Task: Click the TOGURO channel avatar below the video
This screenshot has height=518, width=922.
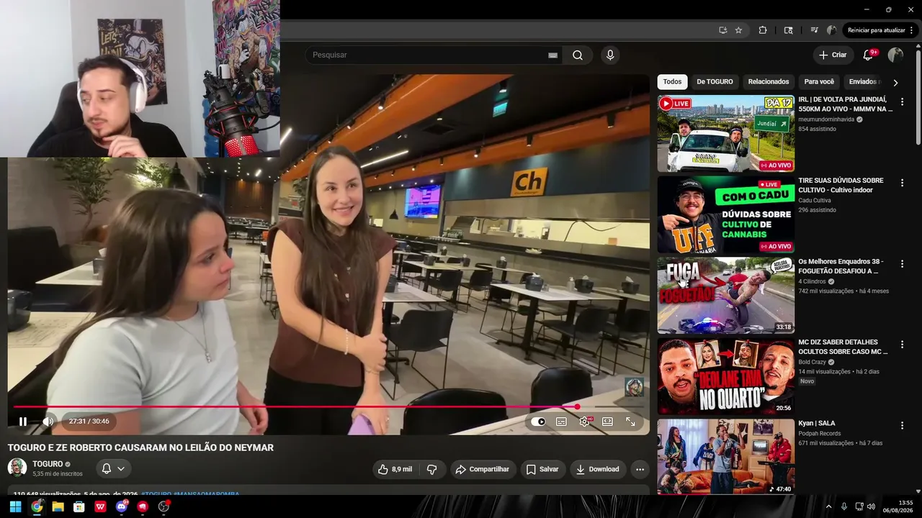Action: [17, 468]
